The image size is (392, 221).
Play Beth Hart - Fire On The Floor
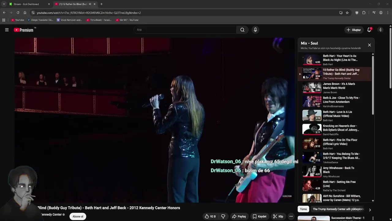tap(335, 144)
